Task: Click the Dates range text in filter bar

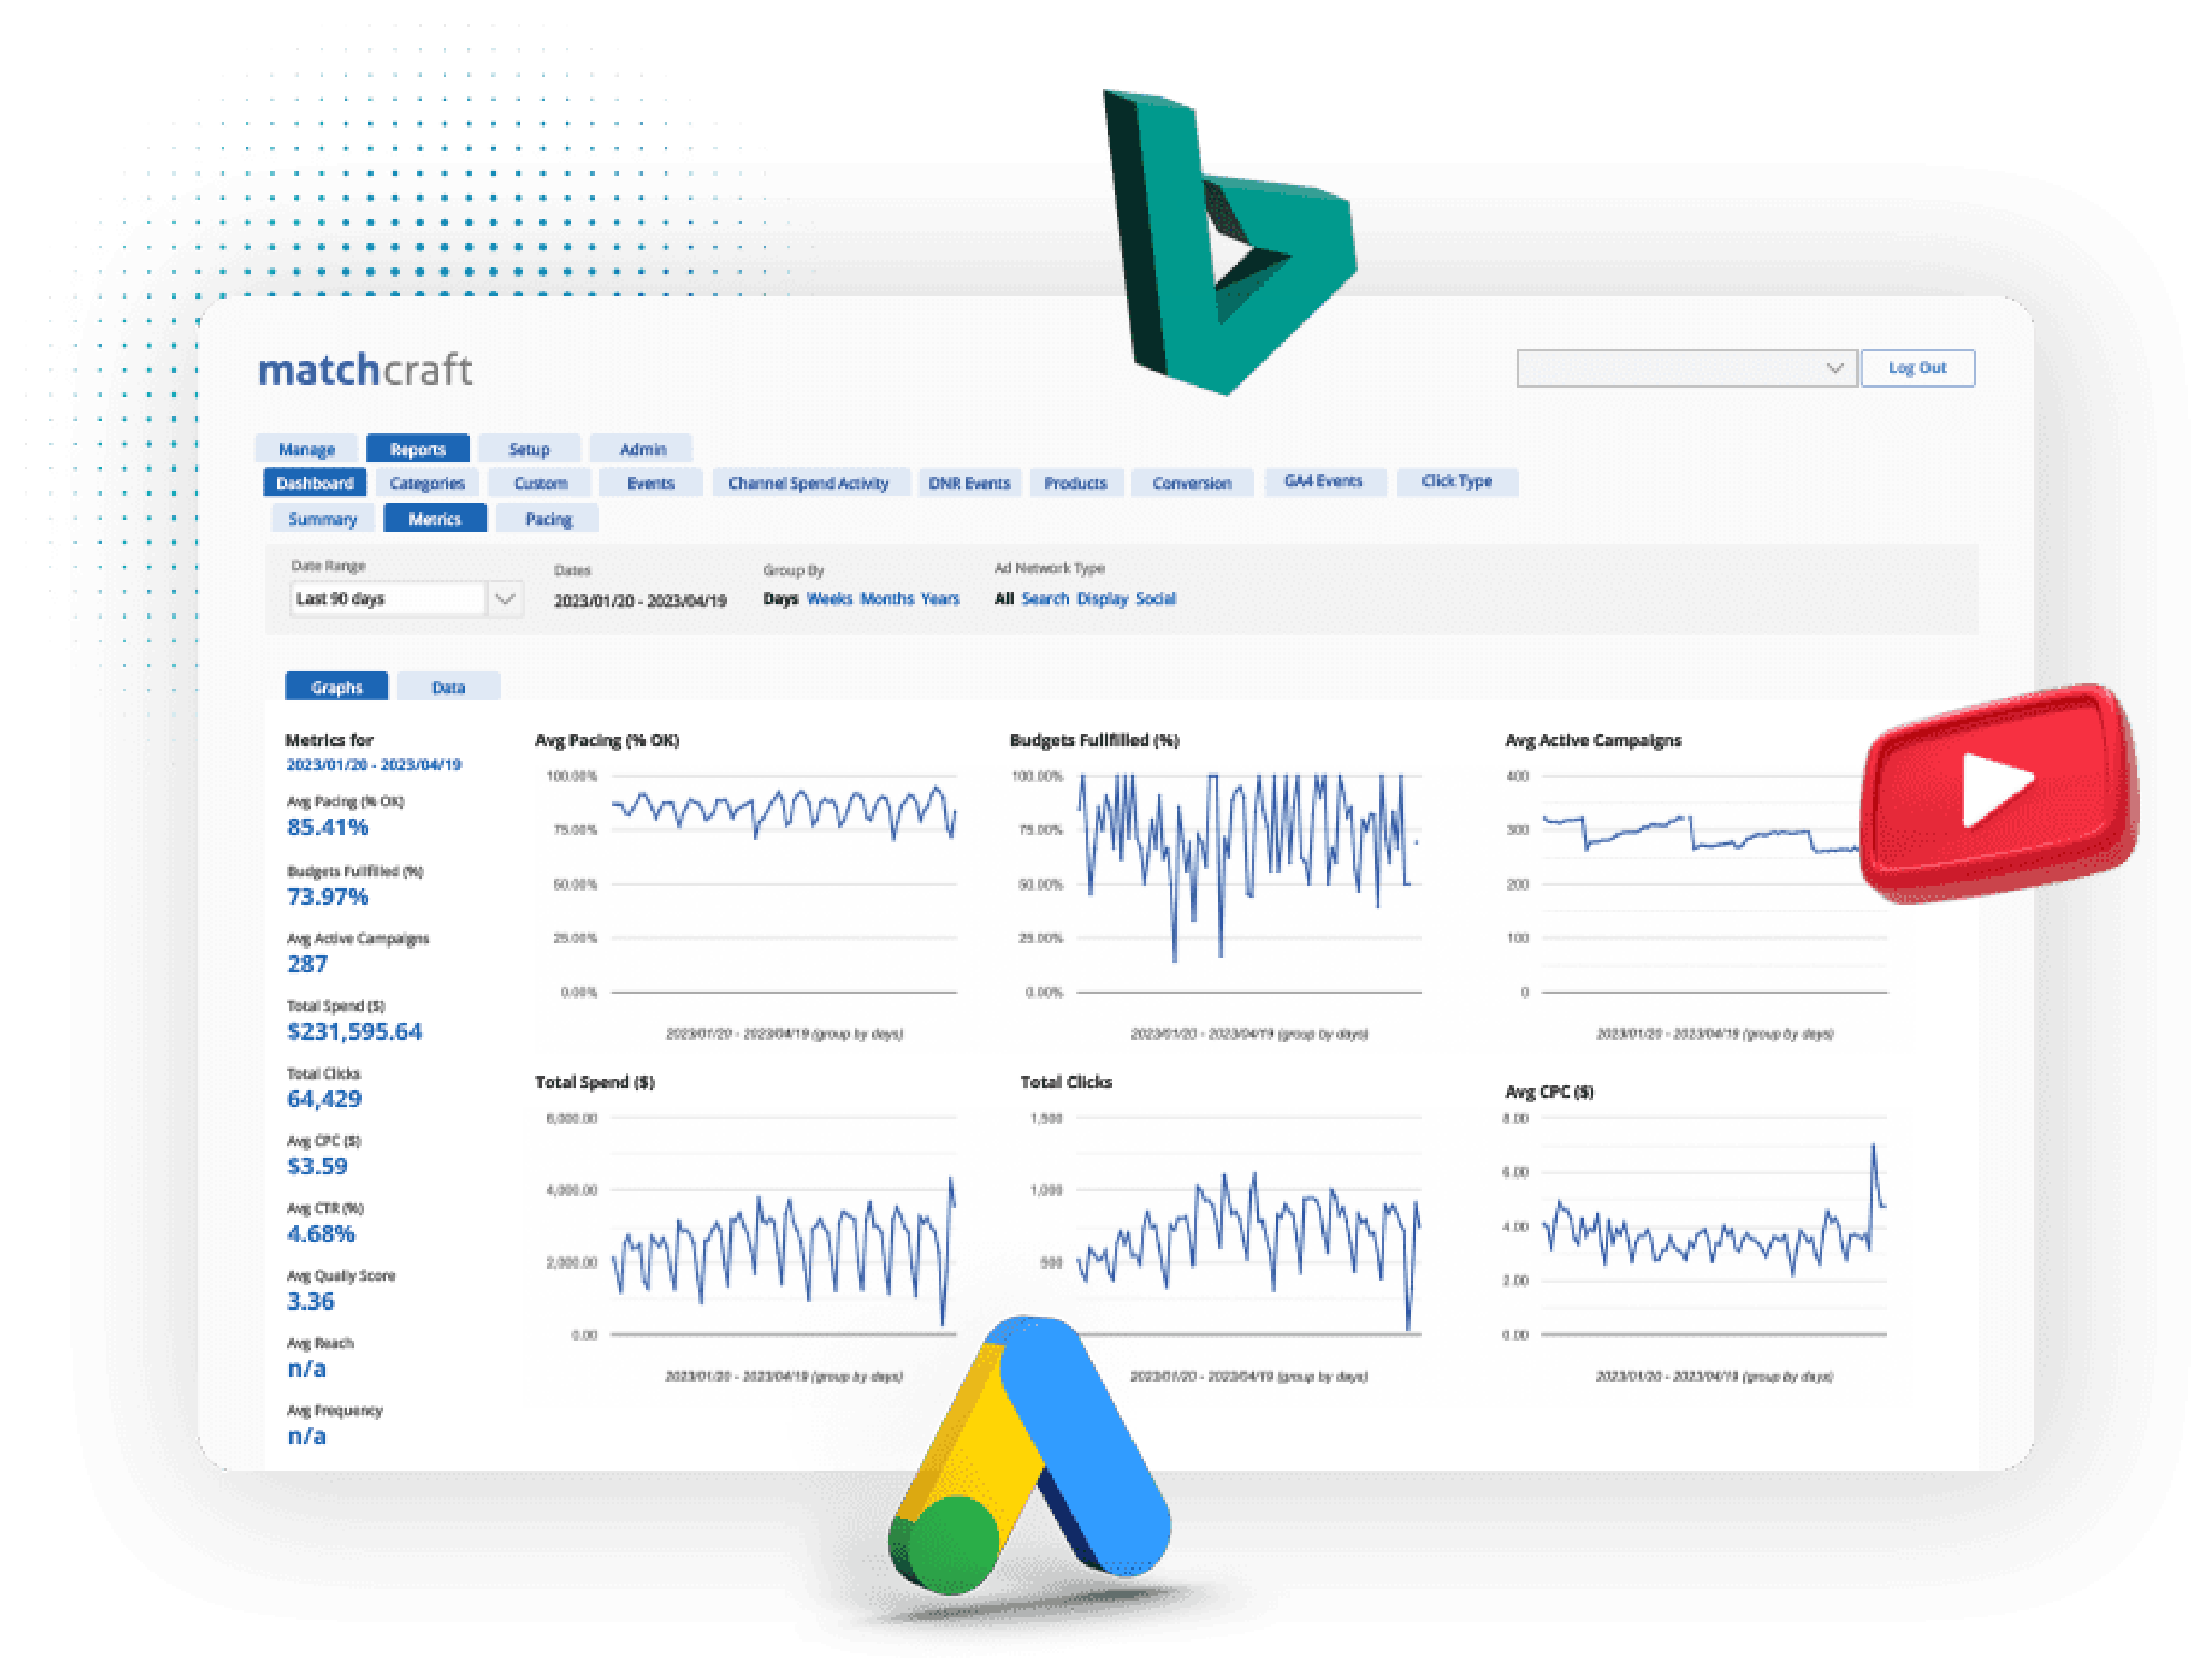Action: (x=640, y=601)
